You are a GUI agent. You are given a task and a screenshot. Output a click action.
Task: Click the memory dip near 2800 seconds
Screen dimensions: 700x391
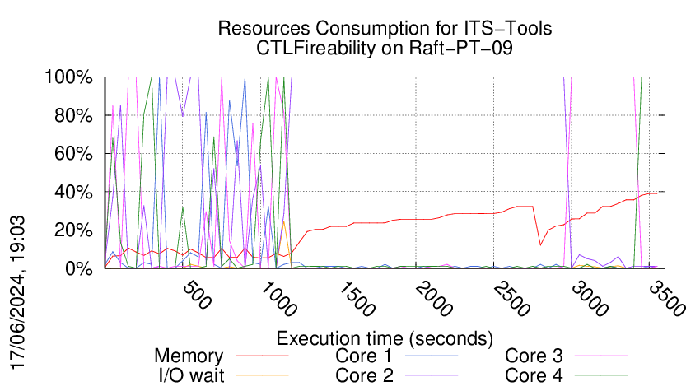(x=540, y=244)
